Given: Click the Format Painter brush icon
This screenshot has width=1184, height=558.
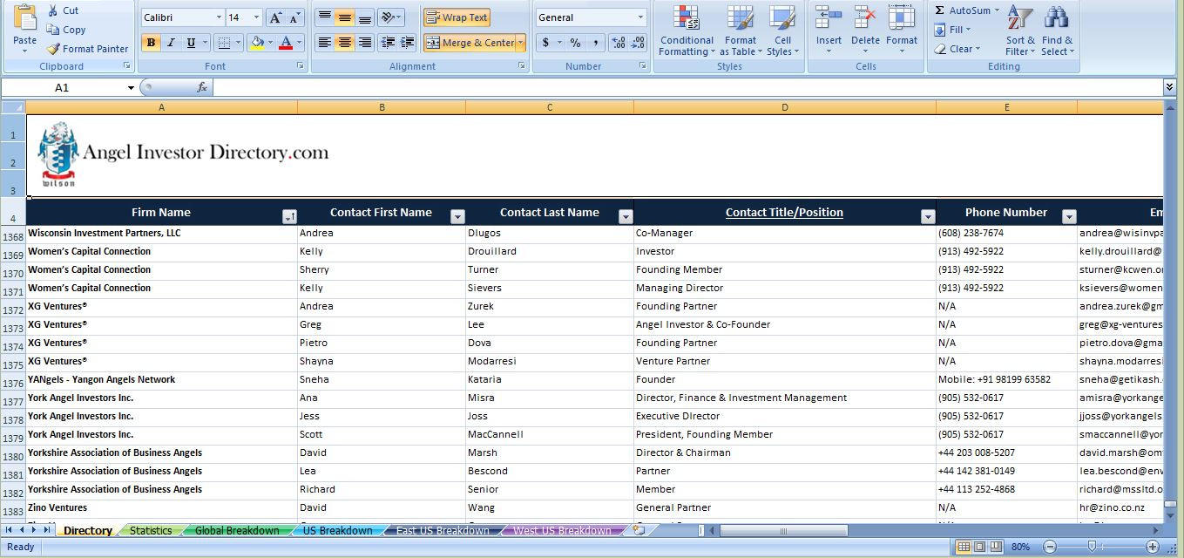Looking at the screenshot, I should coord(54,49).
